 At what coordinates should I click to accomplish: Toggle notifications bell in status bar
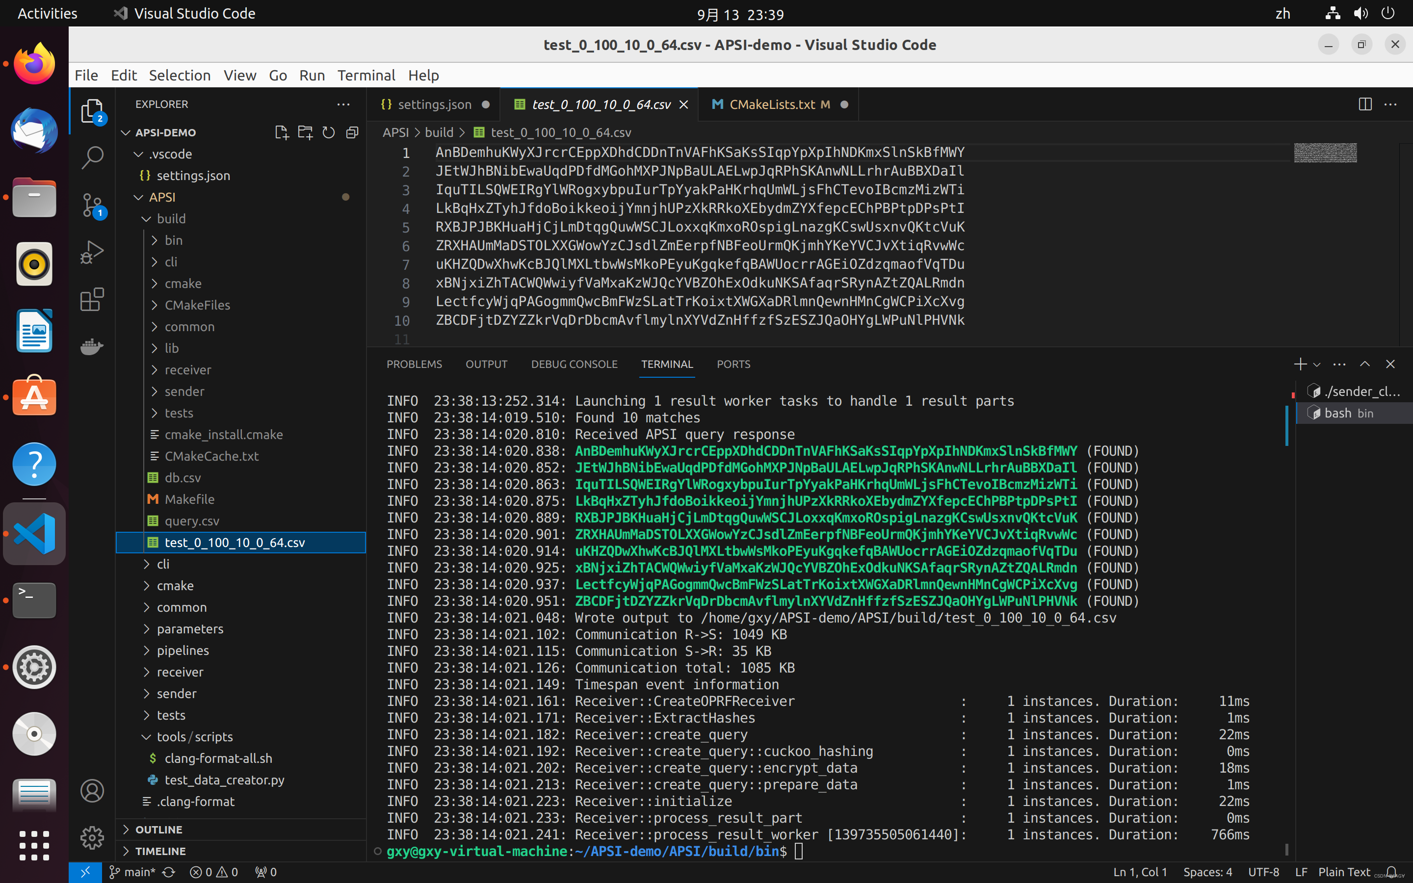pyautogui.click(x=1391, y=872)
